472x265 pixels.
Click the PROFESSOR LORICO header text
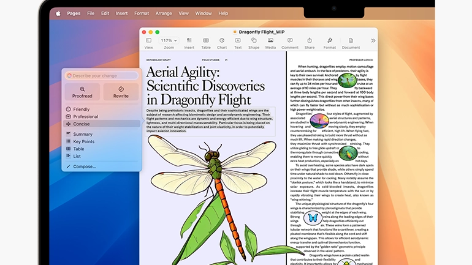361,60
